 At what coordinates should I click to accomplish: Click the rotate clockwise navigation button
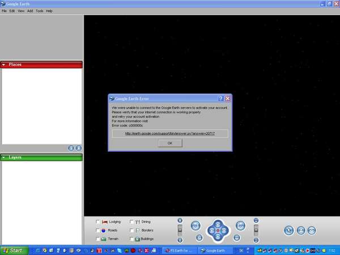tap(240, 226)
